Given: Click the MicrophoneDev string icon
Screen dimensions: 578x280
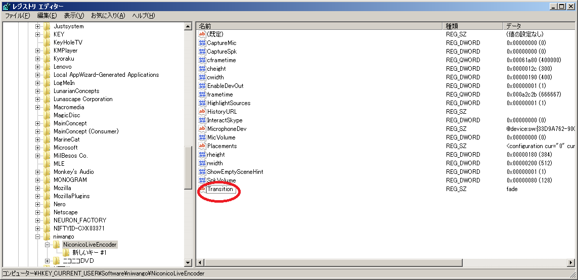Looking at the screenshot, I should [202, 128].
